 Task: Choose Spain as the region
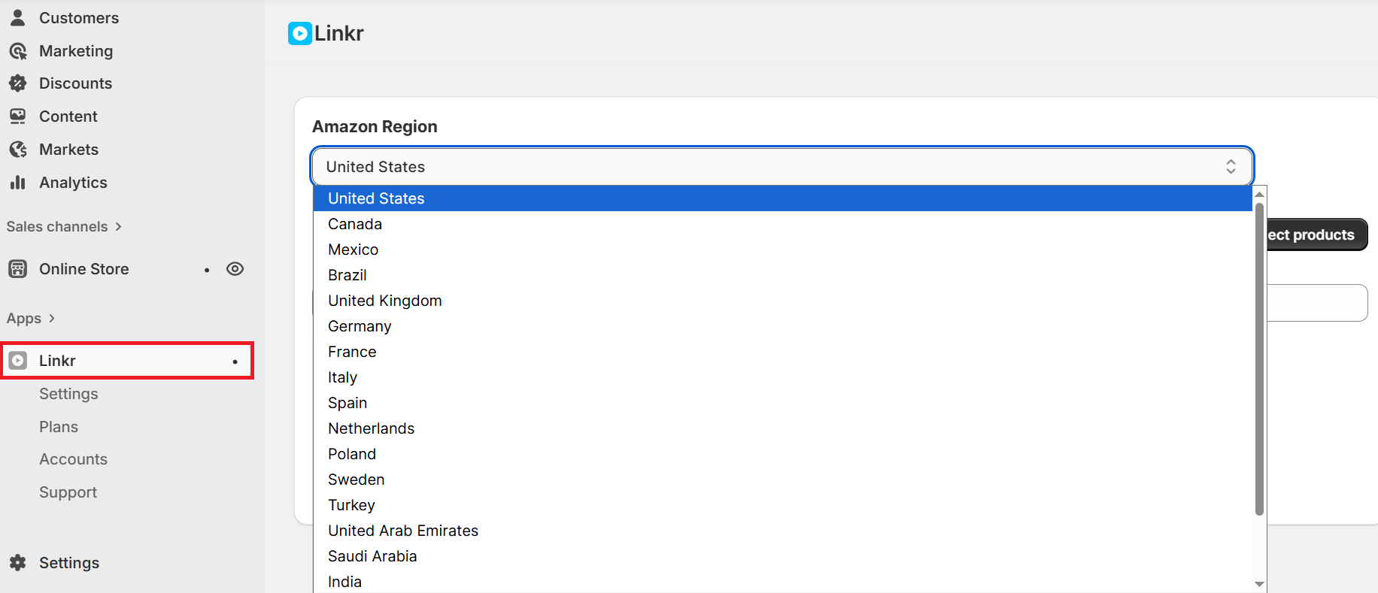782,403
